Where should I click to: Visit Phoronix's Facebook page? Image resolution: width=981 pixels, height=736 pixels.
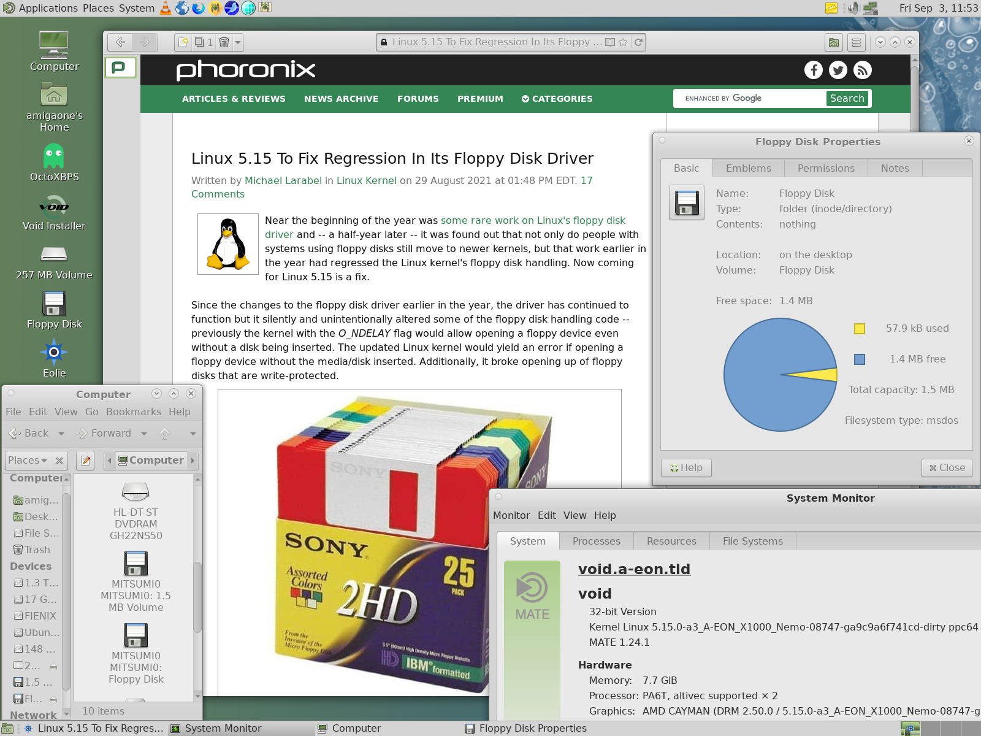click(814, 70)
